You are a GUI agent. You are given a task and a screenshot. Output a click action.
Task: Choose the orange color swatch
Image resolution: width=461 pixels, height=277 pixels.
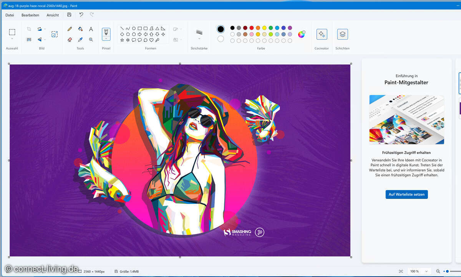click(258, 28)
